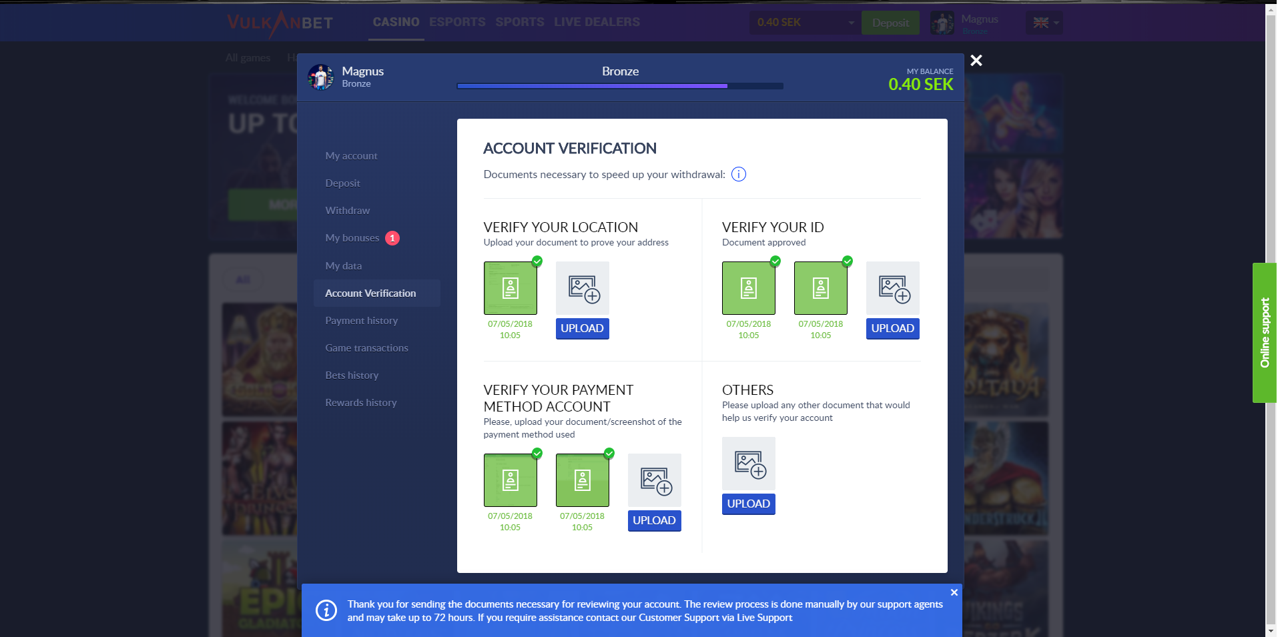1280x637 pixels.
Task: Close the account modal with the X
Action: pos(976,61)
